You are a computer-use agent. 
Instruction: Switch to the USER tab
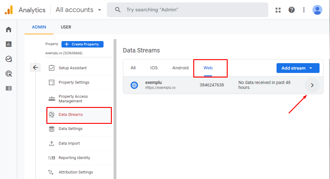click(66, 27)
